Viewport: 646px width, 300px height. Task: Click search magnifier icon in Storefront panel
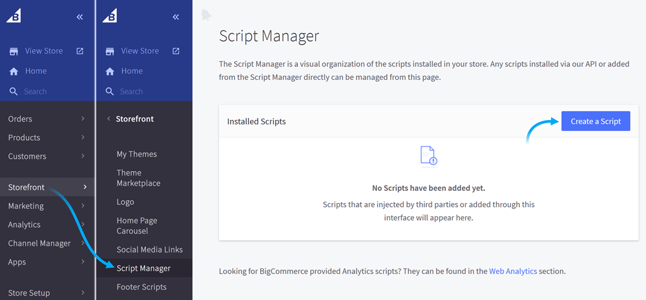110,92
